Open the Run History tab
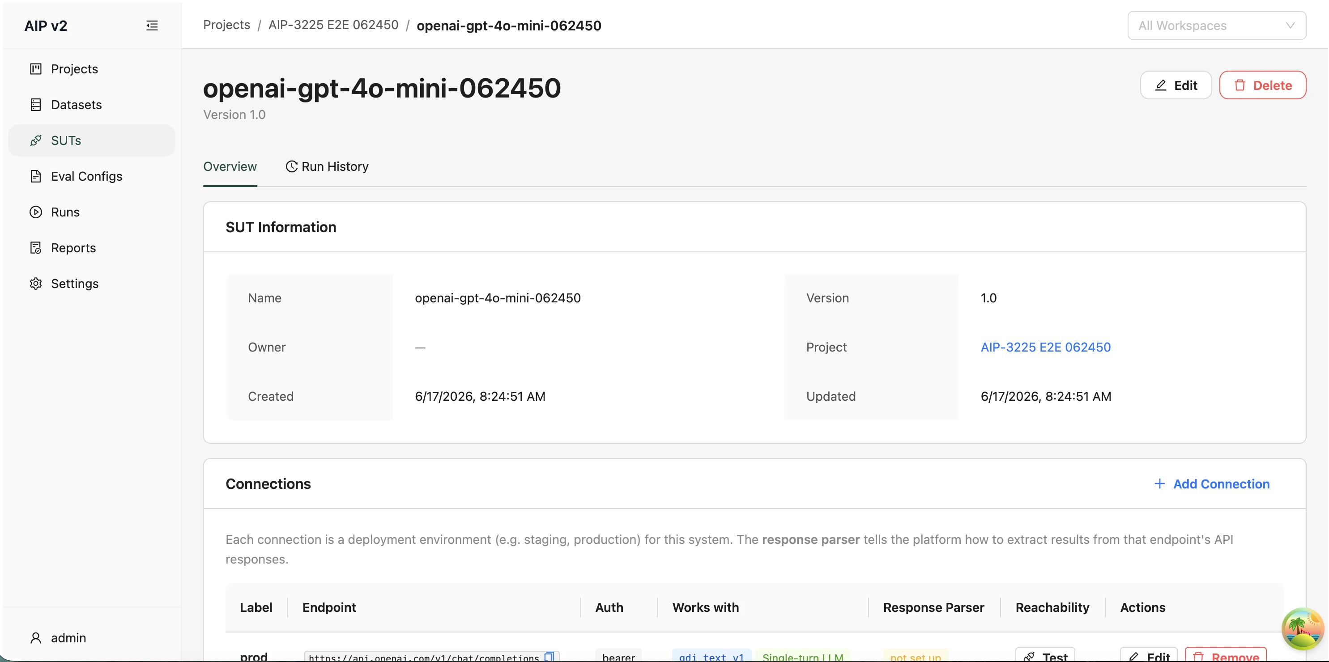Image resolution: width=1329 pixels, height=662 pixels. 327,166
